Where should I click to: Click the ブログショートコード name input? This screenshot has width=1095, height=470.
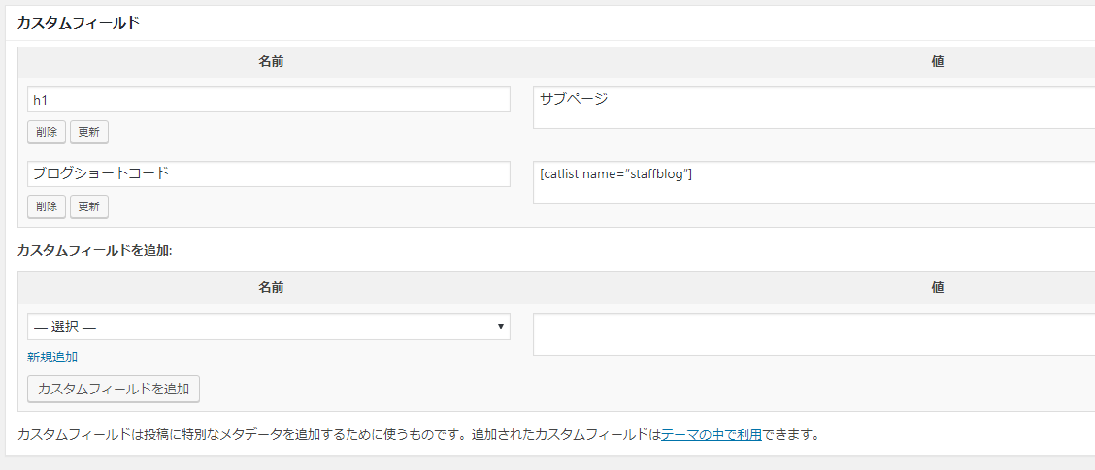point(269,174)
